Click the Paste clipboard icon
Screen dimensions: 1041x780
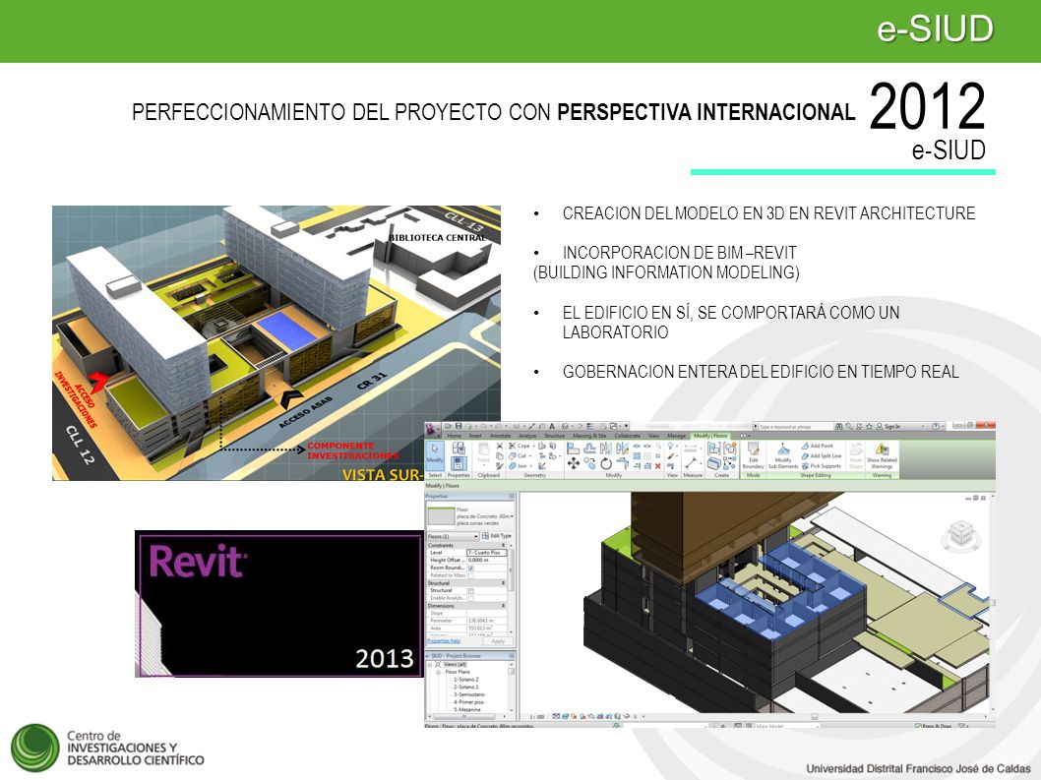tap(483, 452)
